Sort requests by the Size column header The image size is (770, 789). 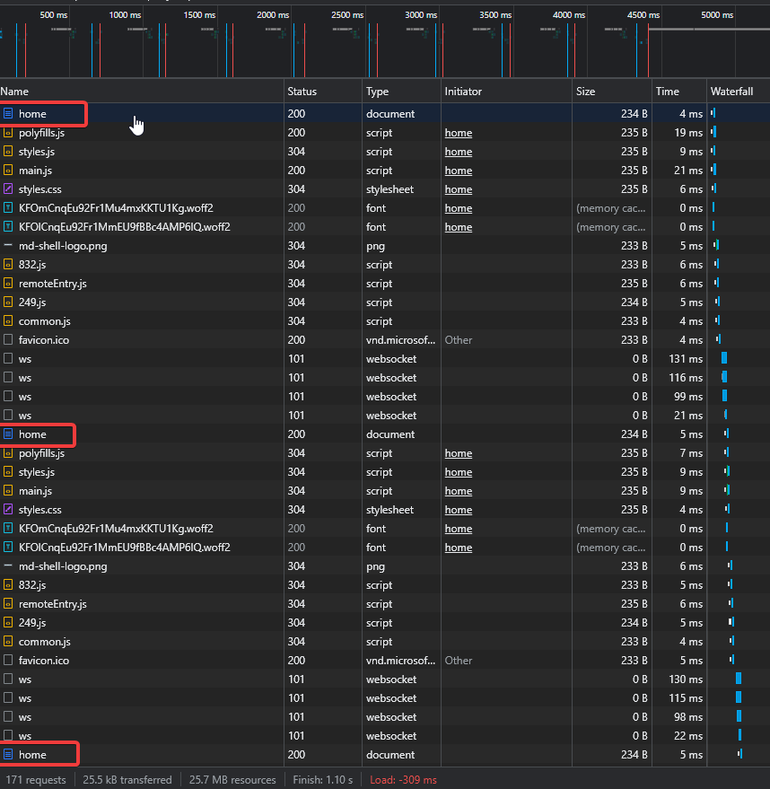click(586, 92)
